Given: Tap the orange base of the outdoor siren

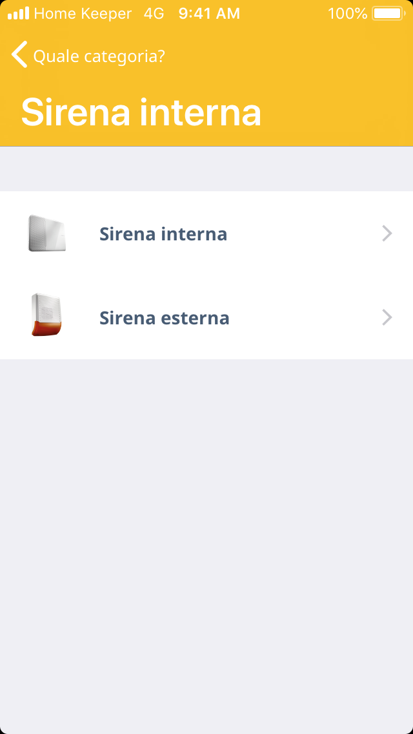Looking at the screenshot, I should 46,328.
